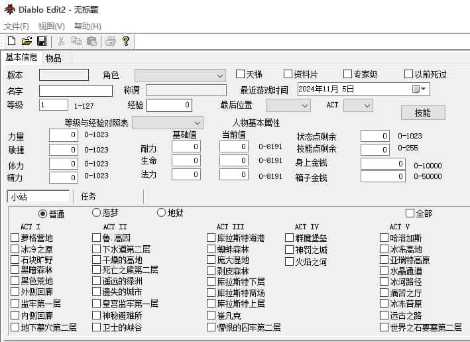Open the 角色 class dropdown
This screenshot has height=342, width=470.
pos(180,76)
